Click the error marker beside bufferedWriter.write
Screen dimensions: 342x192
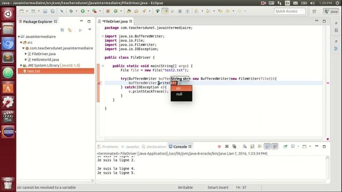click(x=99, y=83)
